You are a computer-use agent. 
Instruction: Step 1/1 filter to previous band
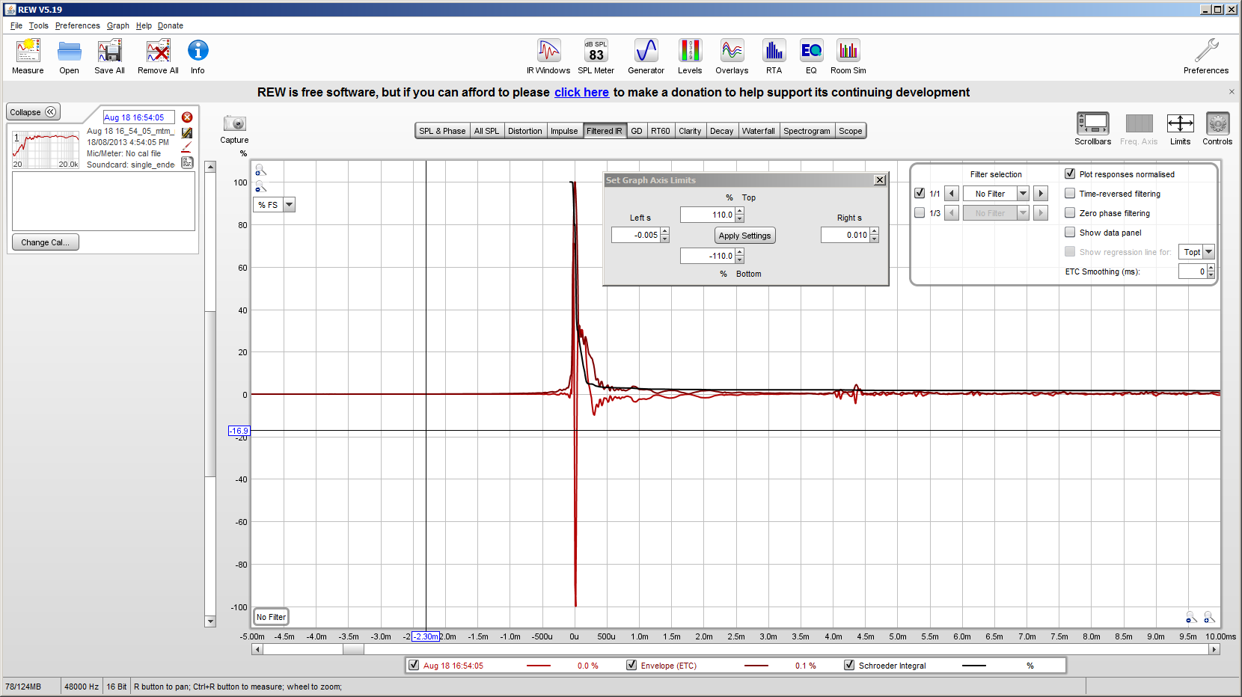tap(952, 194)
